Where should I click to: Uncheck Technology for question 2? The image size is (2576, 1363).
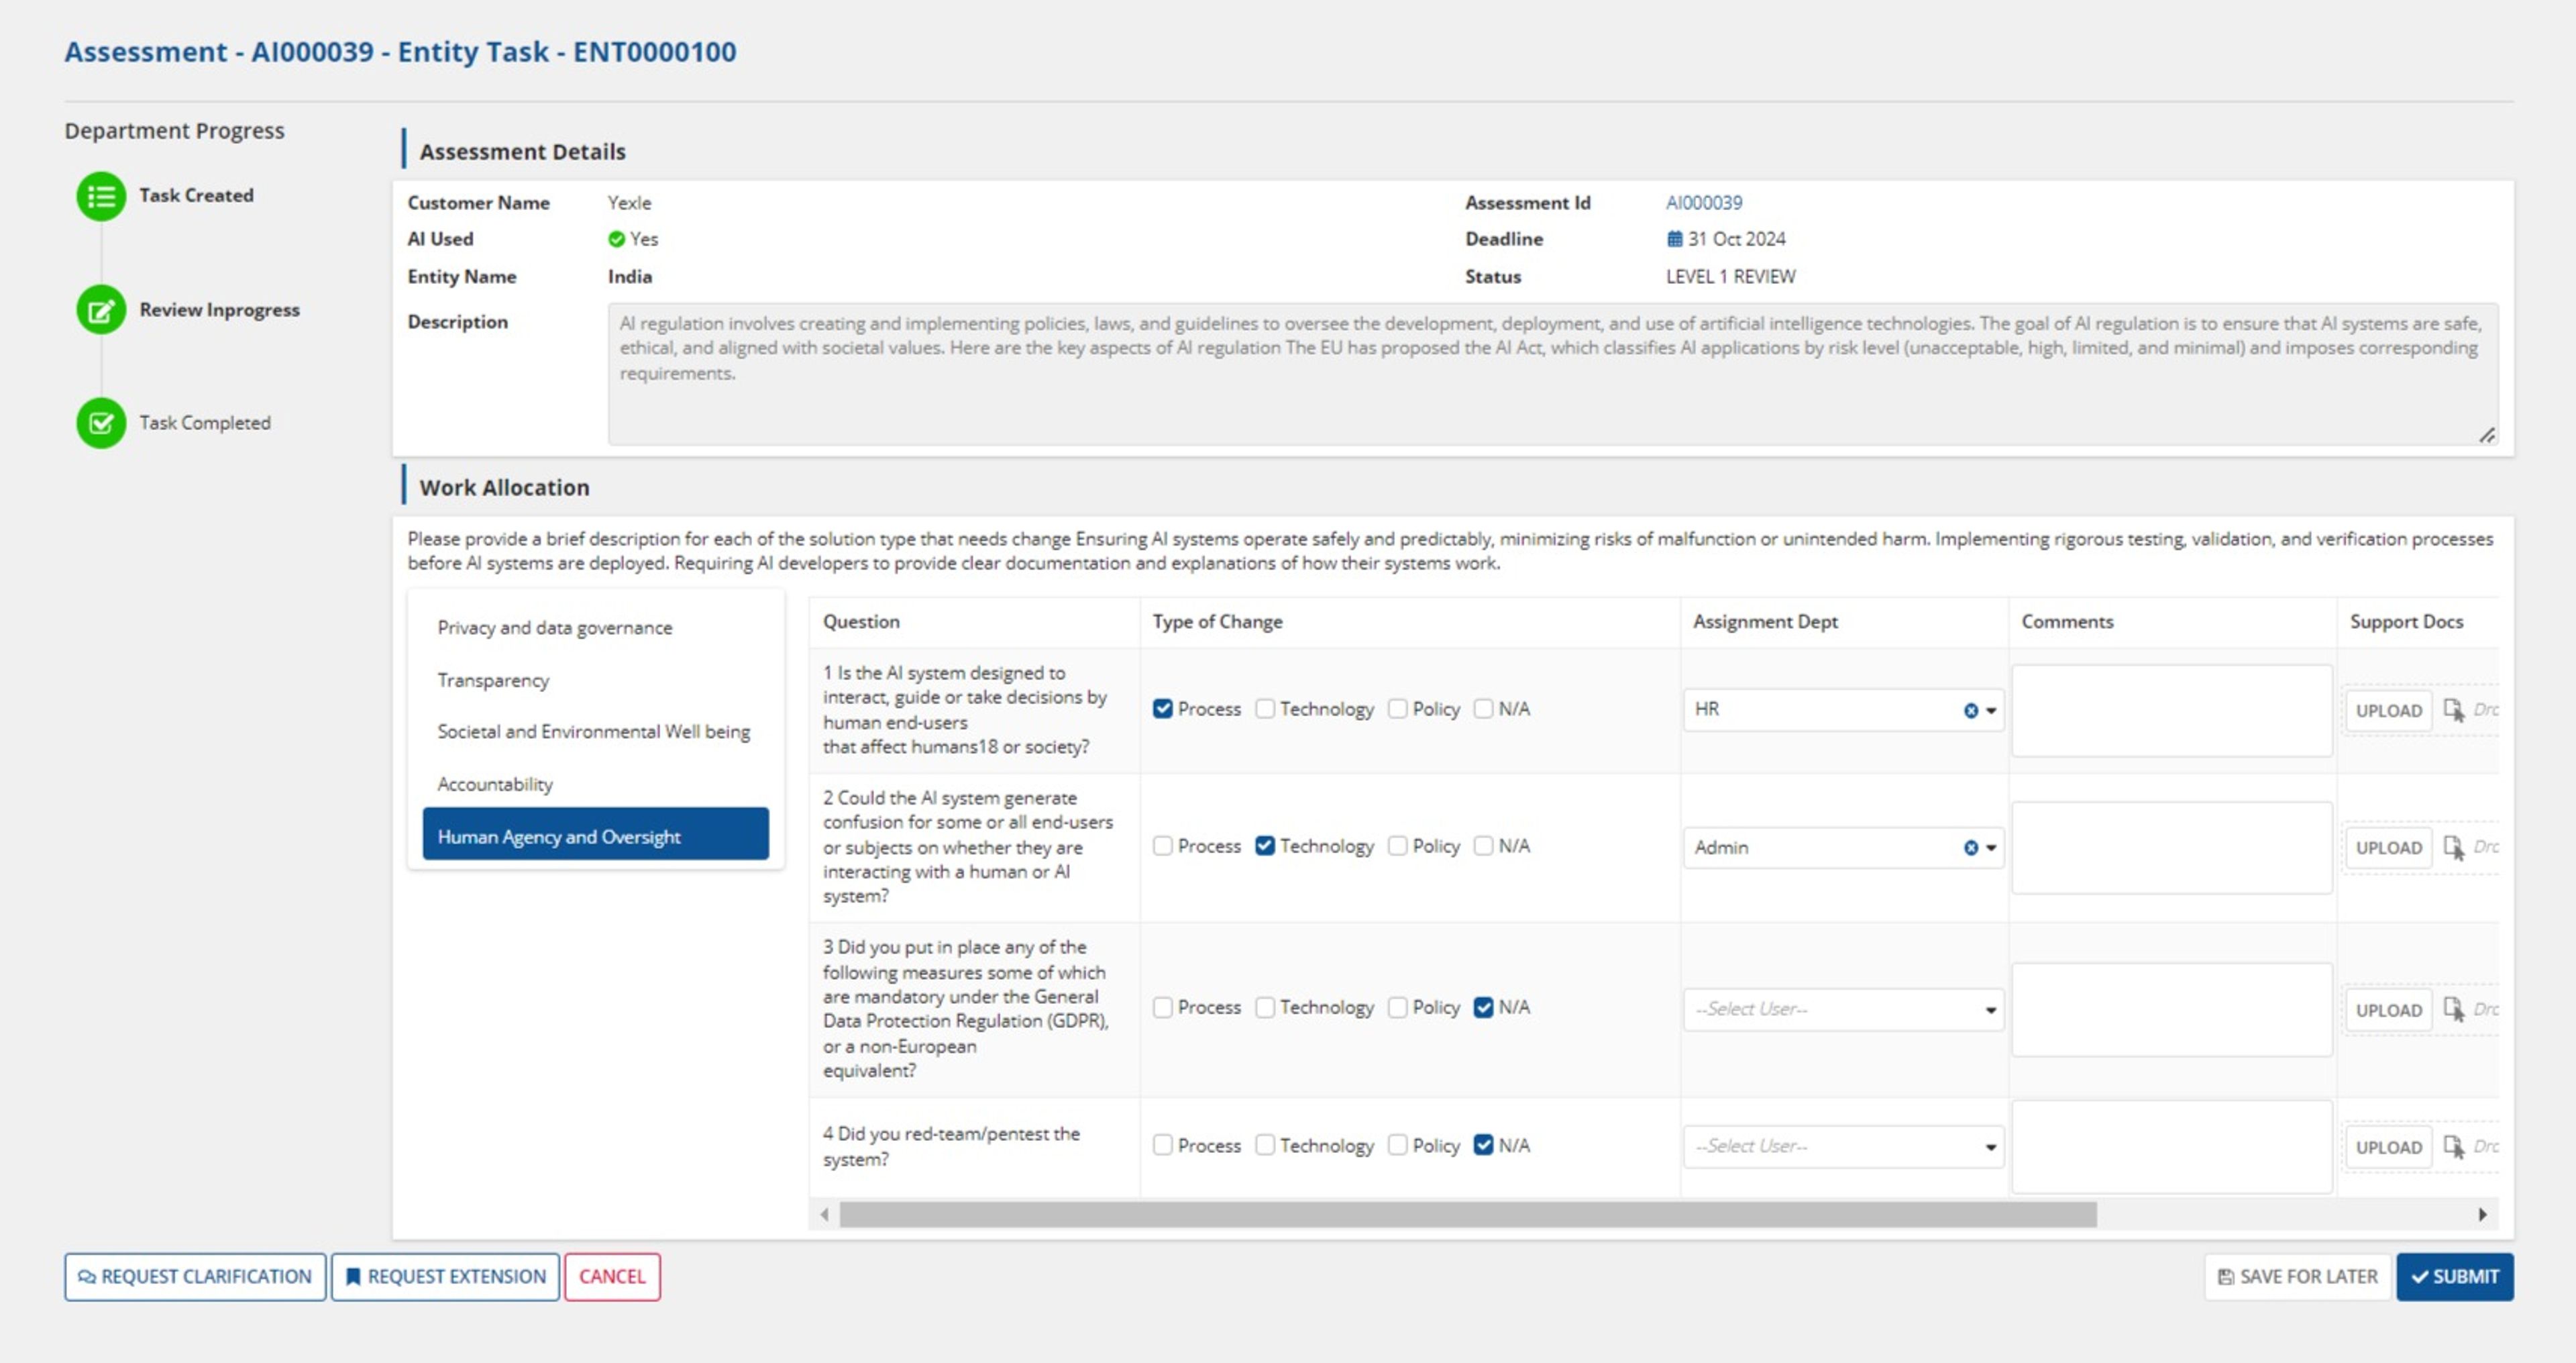pos(1265,846)
